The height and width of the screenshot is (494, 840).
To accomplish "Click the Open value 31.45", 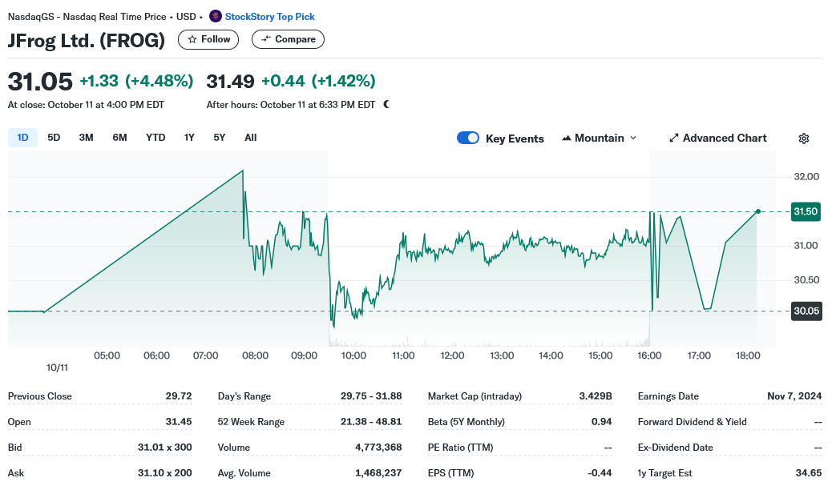I will tap(179, 422).
